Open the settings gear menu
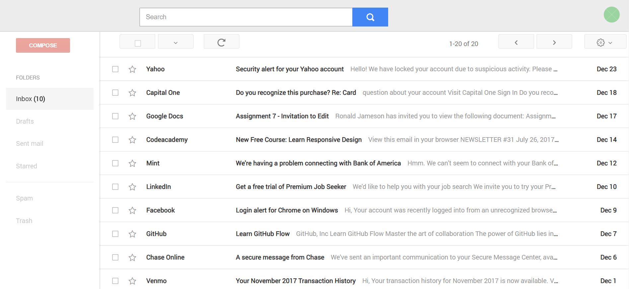Viewport: 629px width, 289px height. point(605,42)
